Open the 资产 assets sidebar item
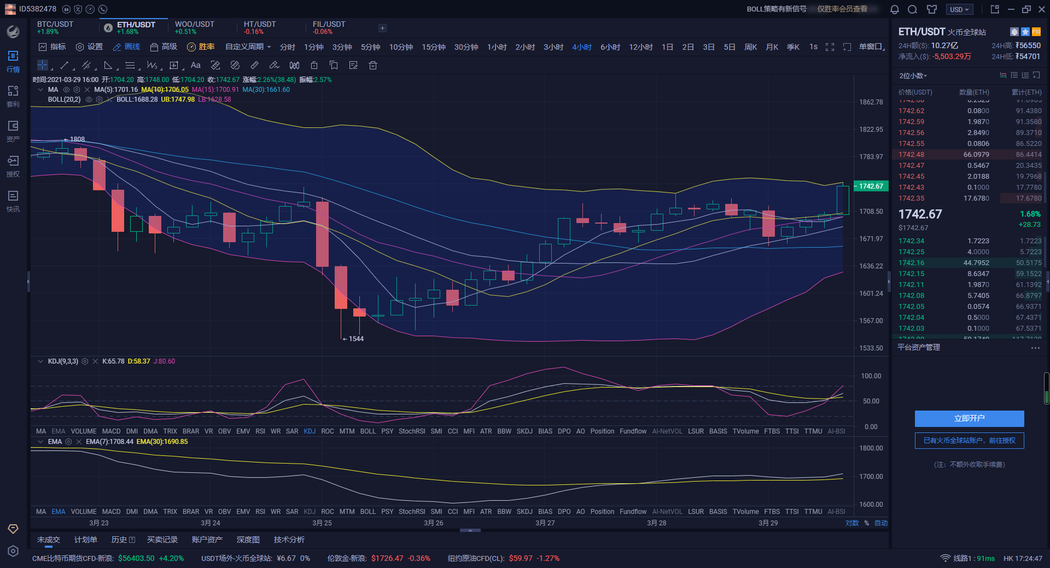This screenshot has width=1050, height=568. [x=13, y=131]
